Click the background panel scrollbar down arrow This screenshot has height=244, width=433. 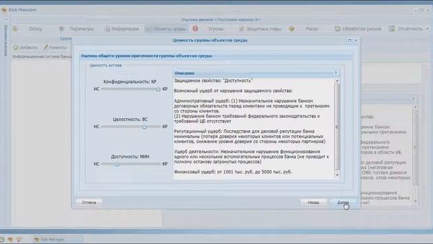[415, 201]
